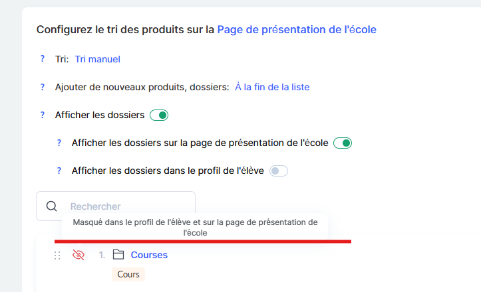Enable dossiers dans le profil de l'élève switch
The width and height of the screenshot is (481, 292).
(278, 171)
